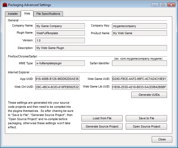Minimize the Packaging Advanced Settings window
The width and height of the screenshot is (178, 148).
(x=155, y=5)
